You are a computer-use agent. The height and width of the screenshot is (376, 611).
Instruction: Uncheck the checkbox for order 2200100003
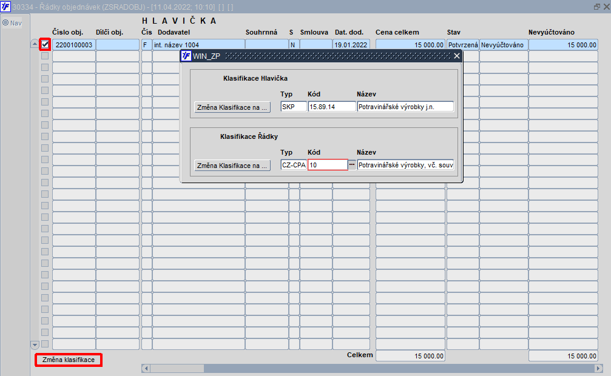point(45,44)
